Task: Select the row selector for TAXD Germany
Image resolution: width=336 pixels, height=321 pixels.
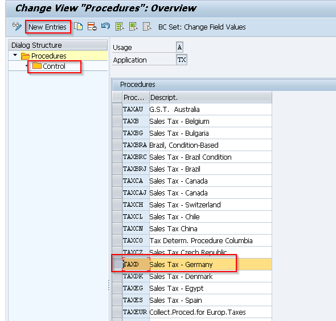Action: coord(117,264)
